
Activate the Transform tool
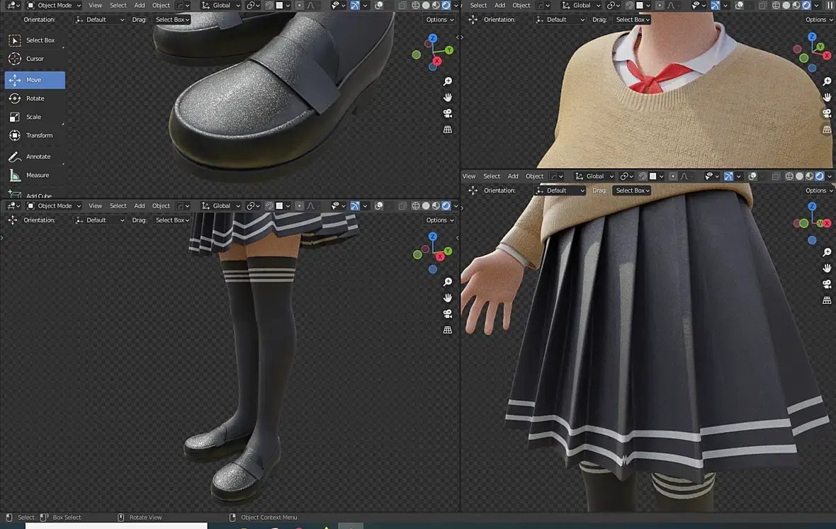(35, 136)
